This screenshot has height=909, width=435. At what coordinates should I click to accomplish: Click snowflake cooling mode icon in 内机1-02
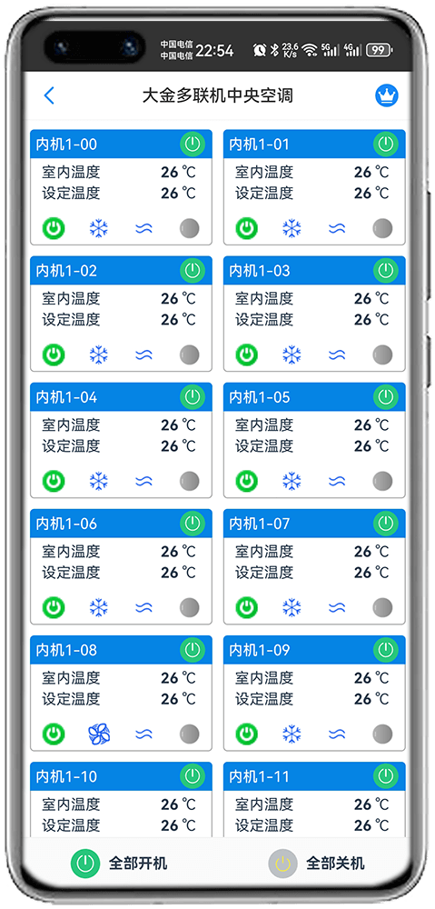[x=99, y=355]
